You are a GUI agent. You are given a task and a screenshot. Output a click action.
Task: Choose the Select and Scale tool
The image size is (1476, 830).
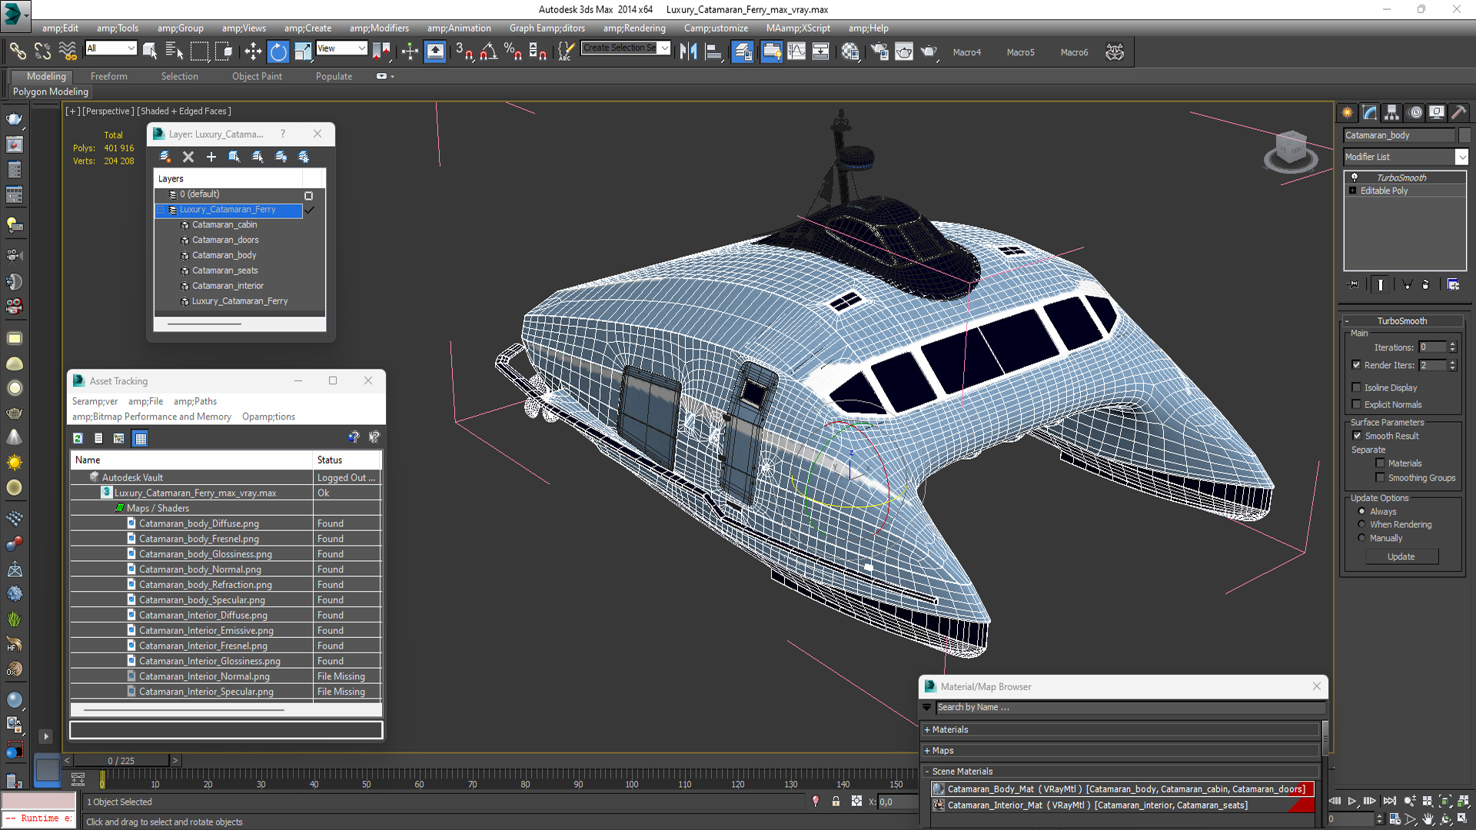click(x=303, y=51)
